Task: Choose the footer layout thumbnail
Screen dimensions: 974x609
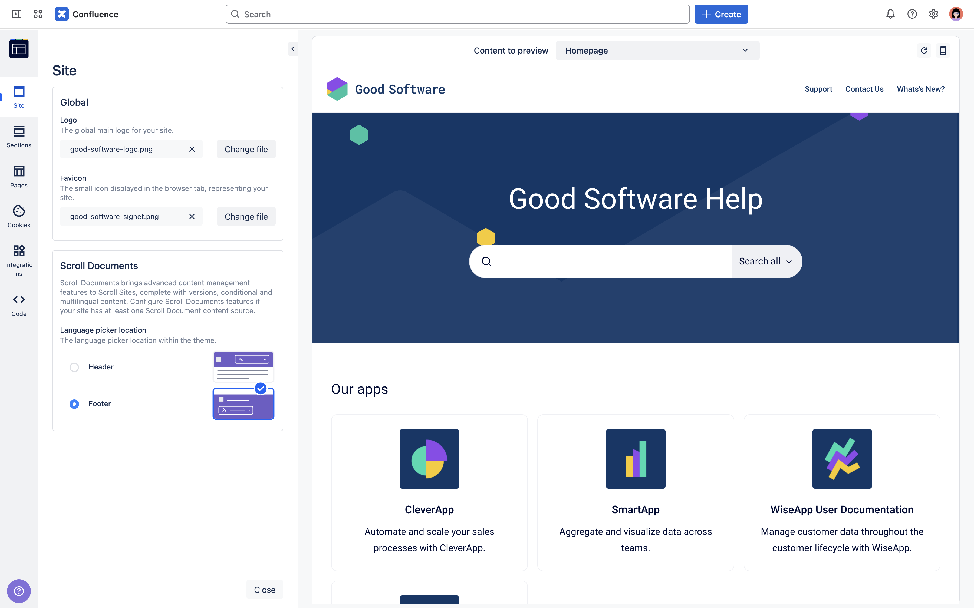Action: coord(243,403)
